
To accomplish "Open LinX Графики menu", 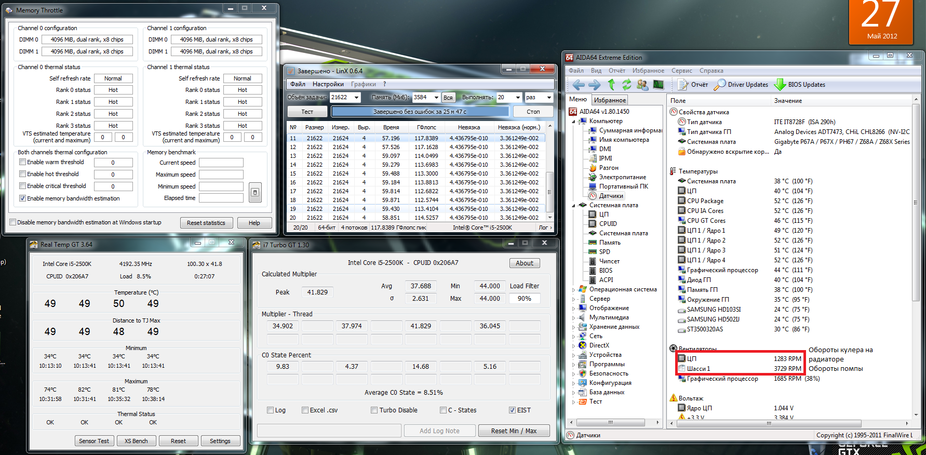I will (x=364, y=84).
